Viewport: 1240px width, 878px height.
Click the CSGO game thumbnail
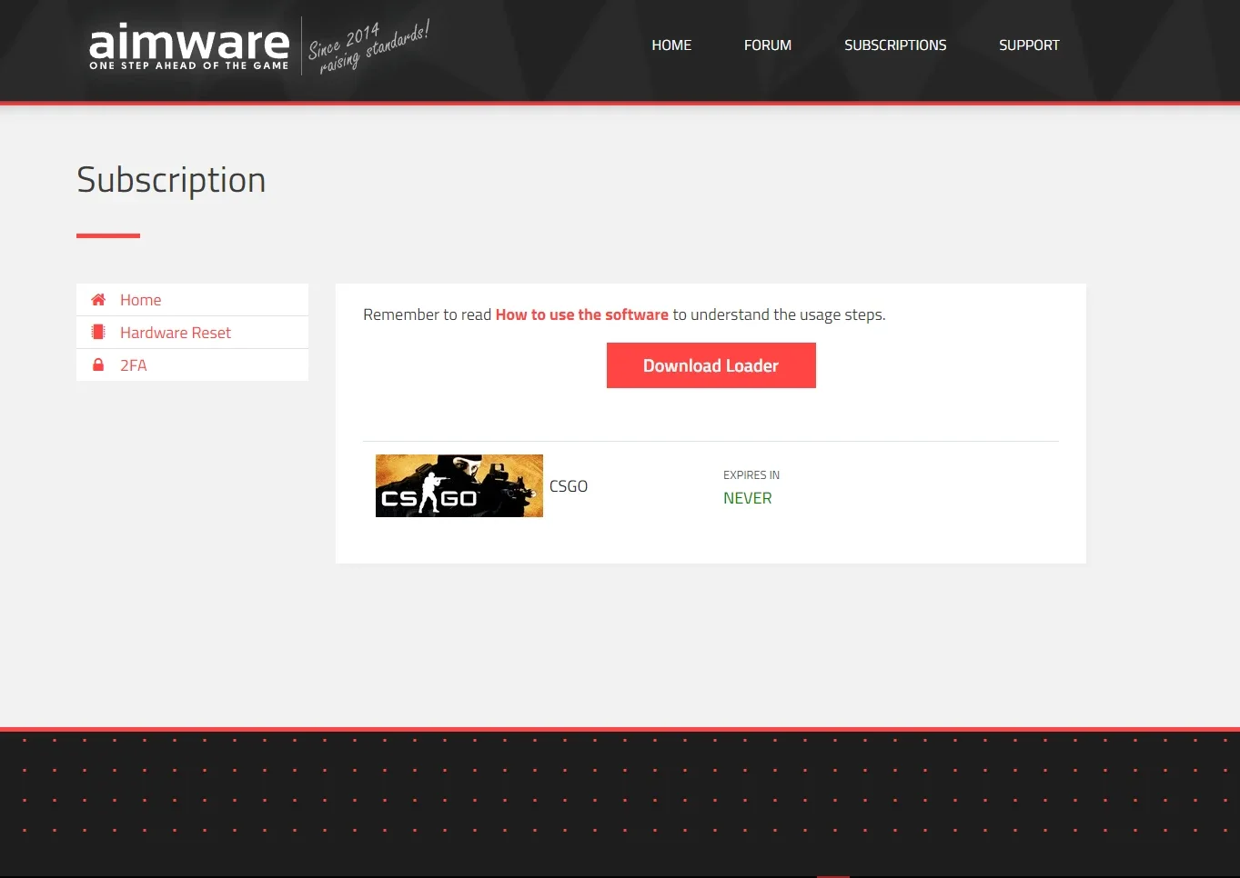[459, 486]
